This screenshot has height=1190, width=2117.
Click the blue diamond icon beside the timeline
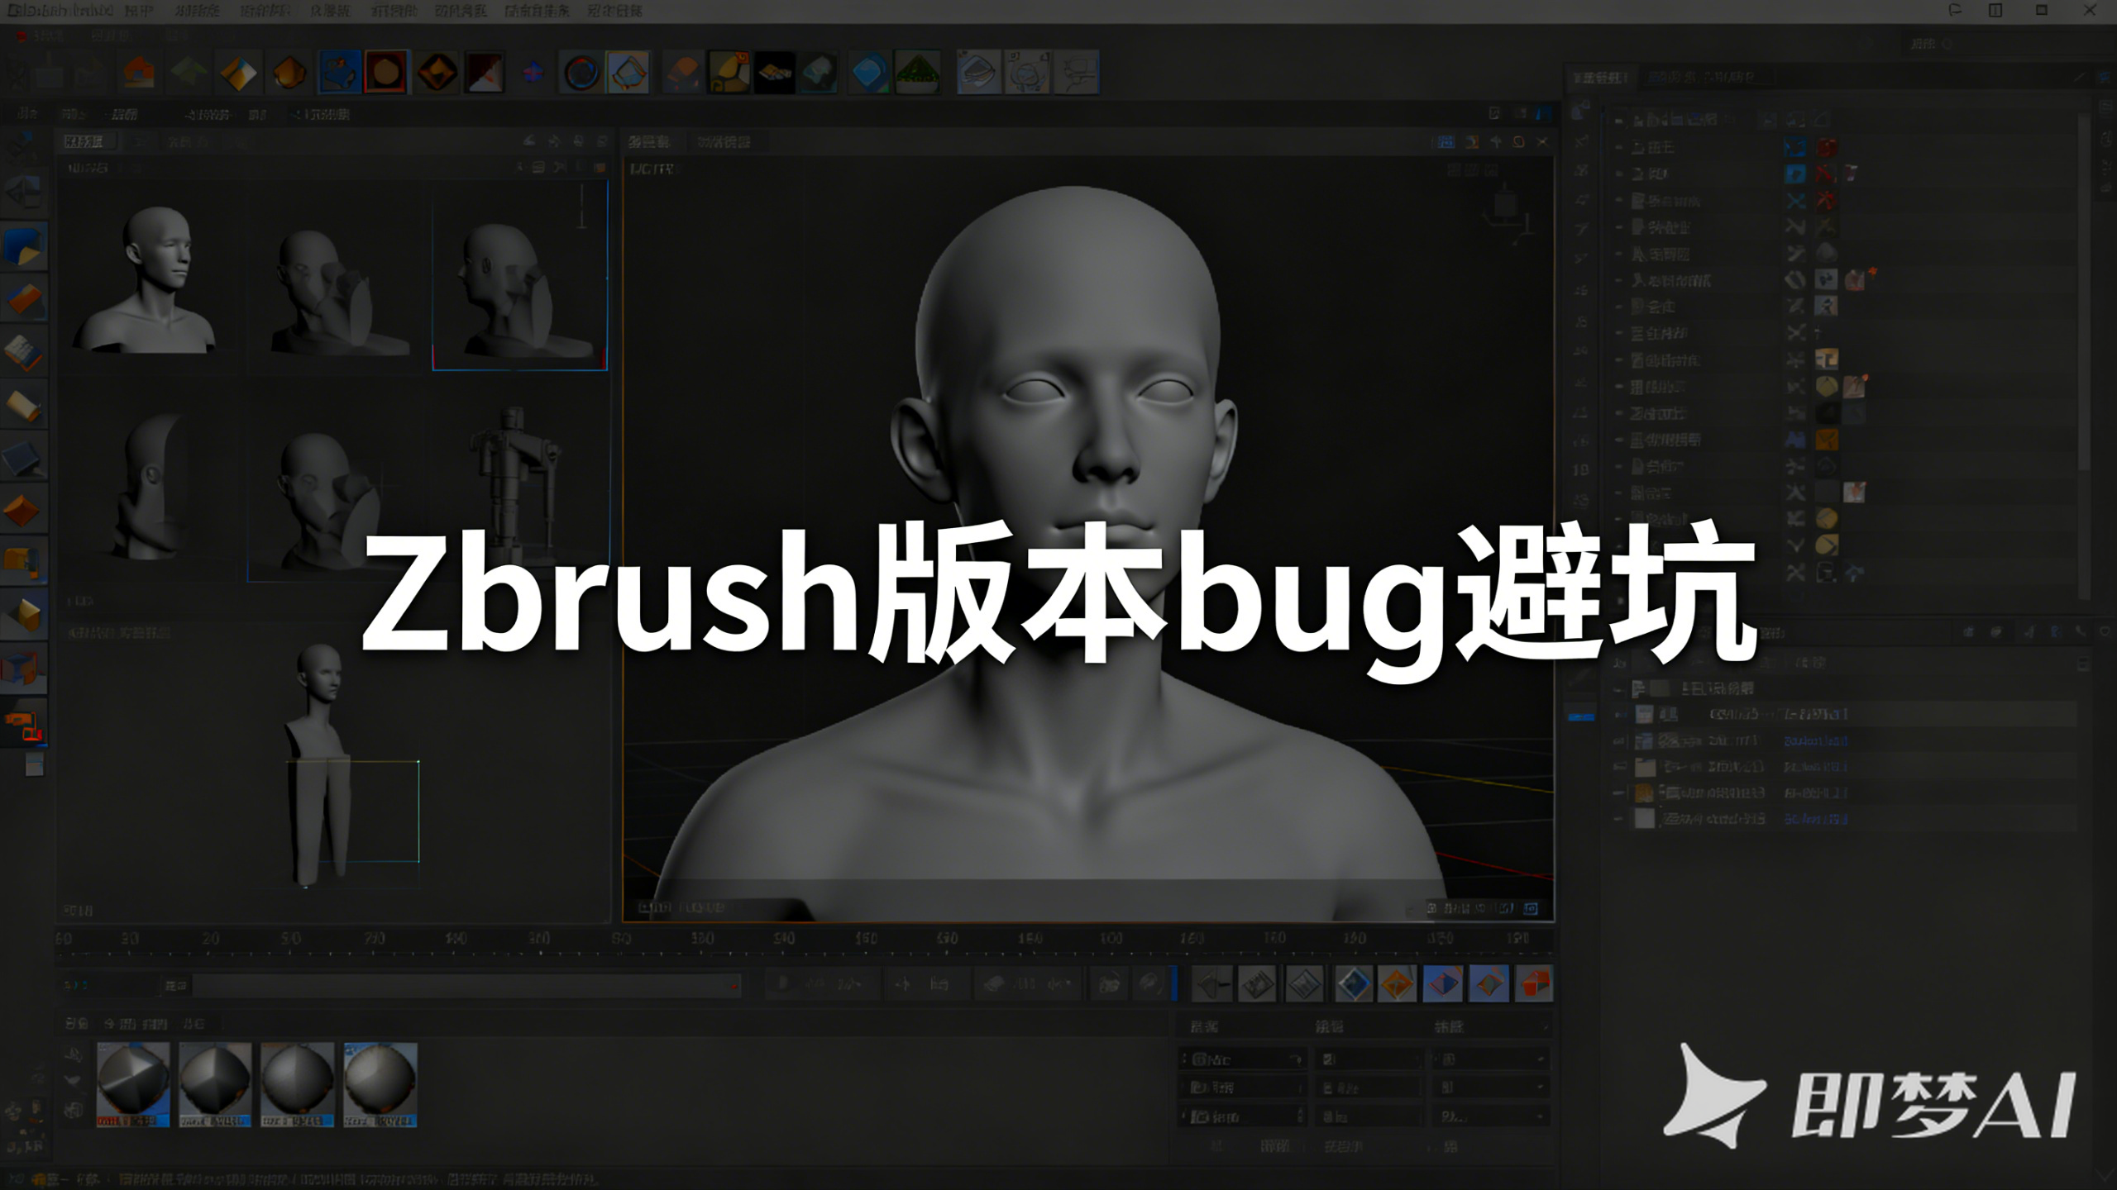pyautogui.click(x=1353, y=984)
